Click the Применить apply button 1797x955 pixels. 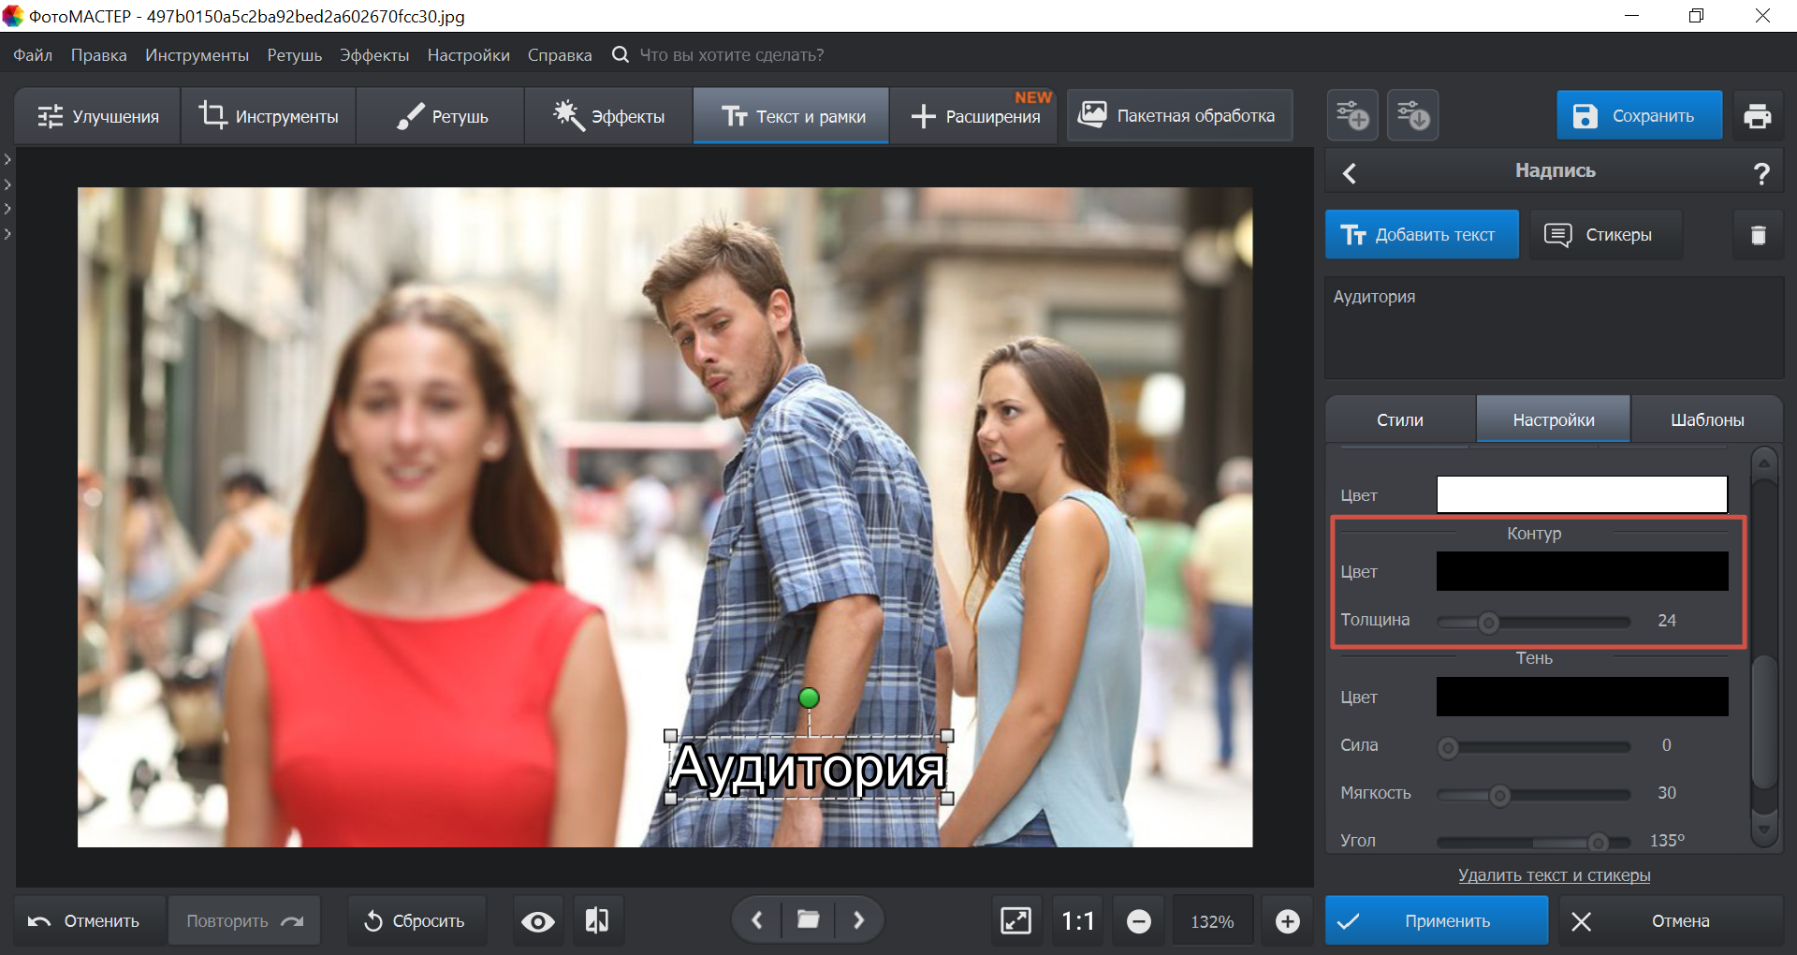click(x=1437, y=920)
